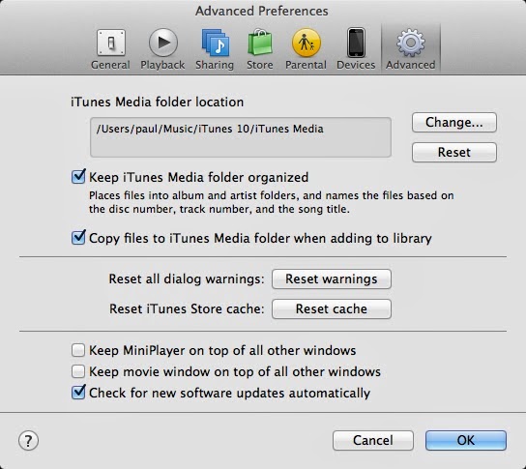The image size is (526, 469).
Task: Open the Playback preferences pane
Action: [x=162, y=49]
